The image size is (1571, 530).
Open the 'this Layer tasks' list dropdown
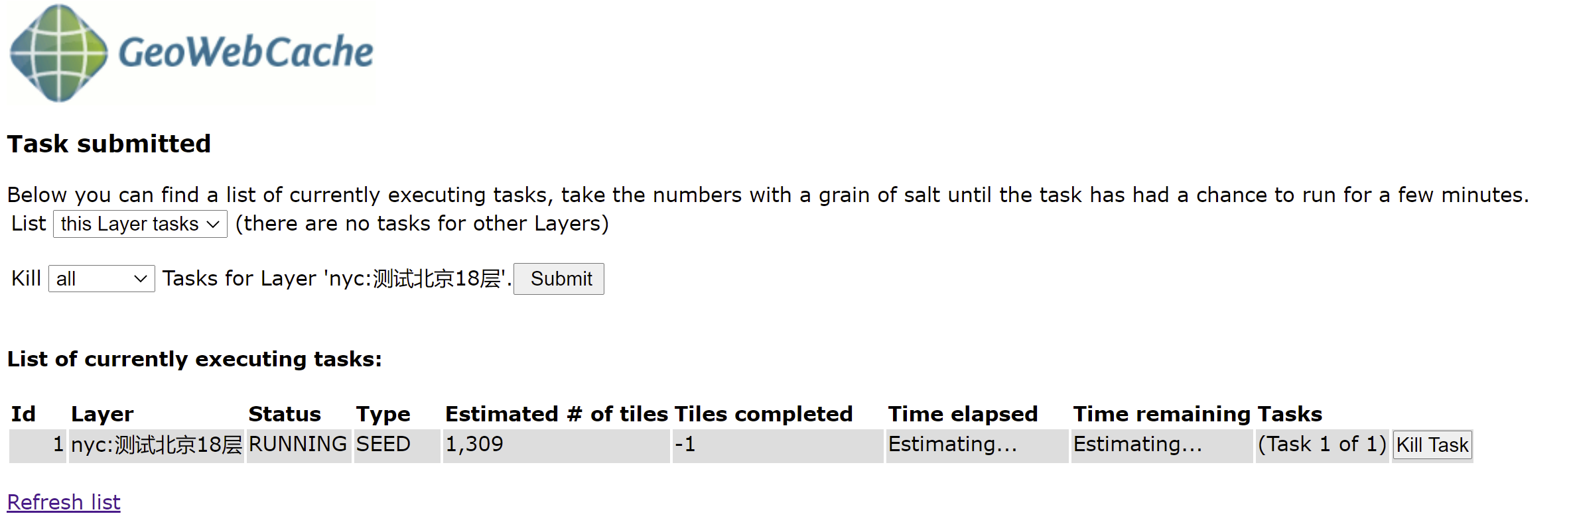tap(140, 224)
